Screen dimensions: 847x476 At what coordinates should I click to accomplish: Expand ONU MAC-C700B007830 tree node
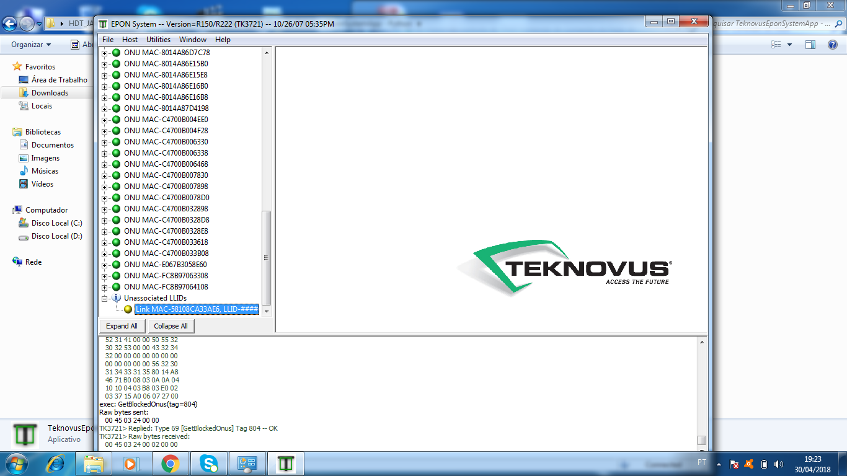point(104,175)
